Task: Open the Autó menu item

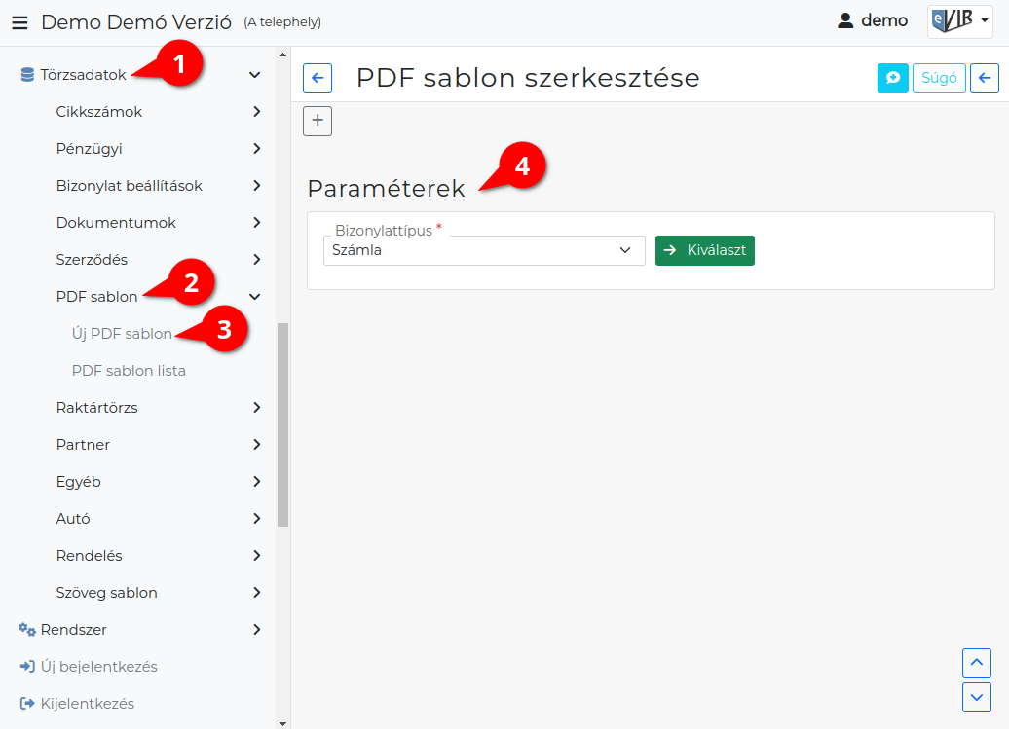Action: tap(73, 519)
